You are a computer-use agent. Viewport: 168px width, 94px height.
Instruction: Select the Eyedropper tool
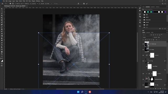pyautogui.click(x=2, y=22)
